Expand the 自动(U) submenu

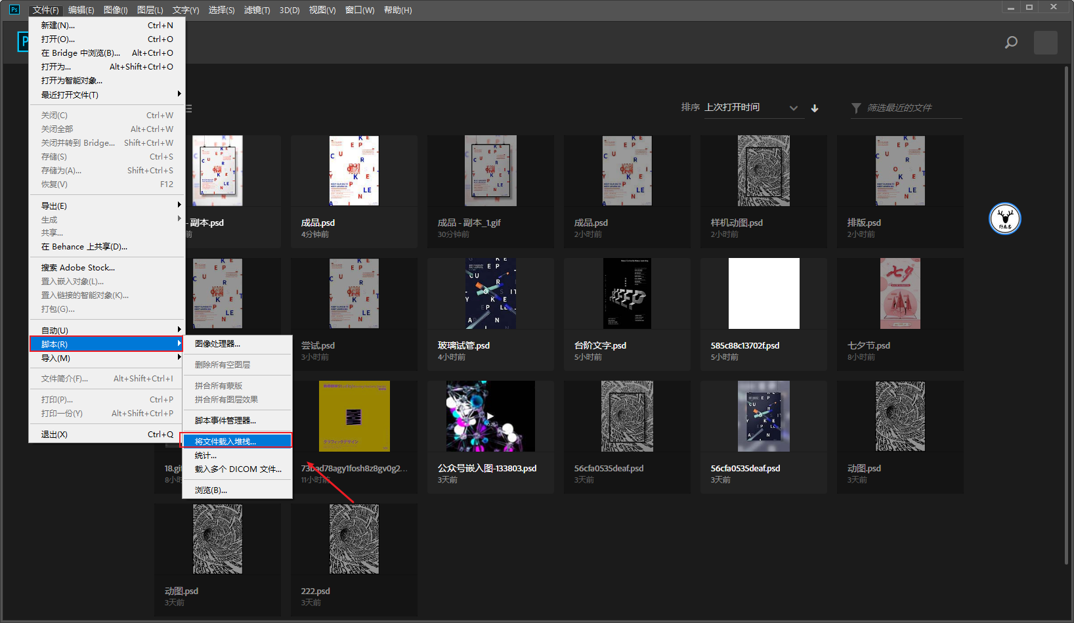tap(107, 330)
